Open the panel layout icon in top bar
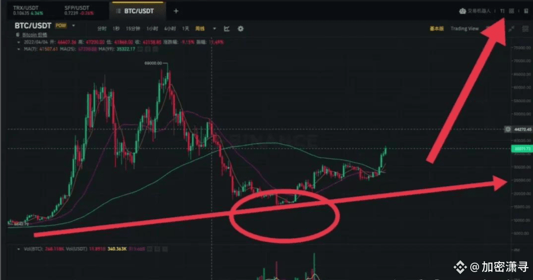Screen dimensions: 533x280 click(511, 11)
